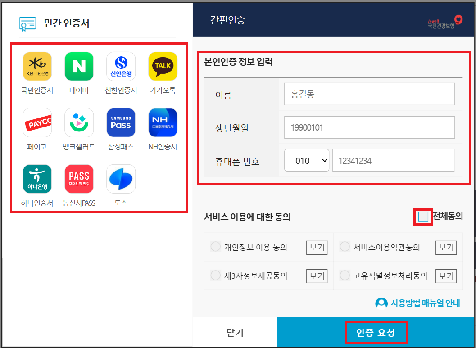This screenshot has width=476, height=348.
Task: Pick the NH인증서 icon
Action: coord(163,122)
